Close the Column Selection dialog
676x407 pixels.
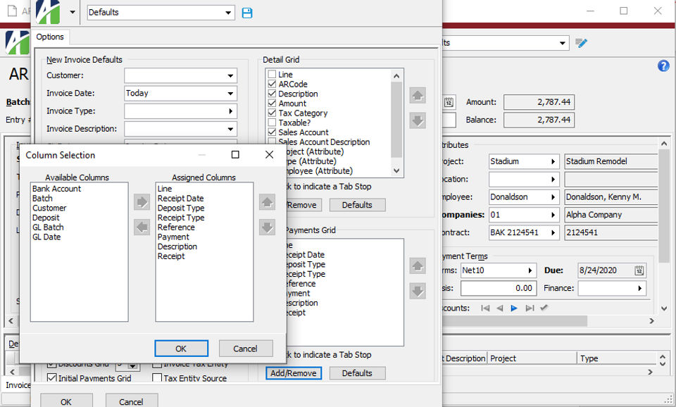tap(270, 154)
